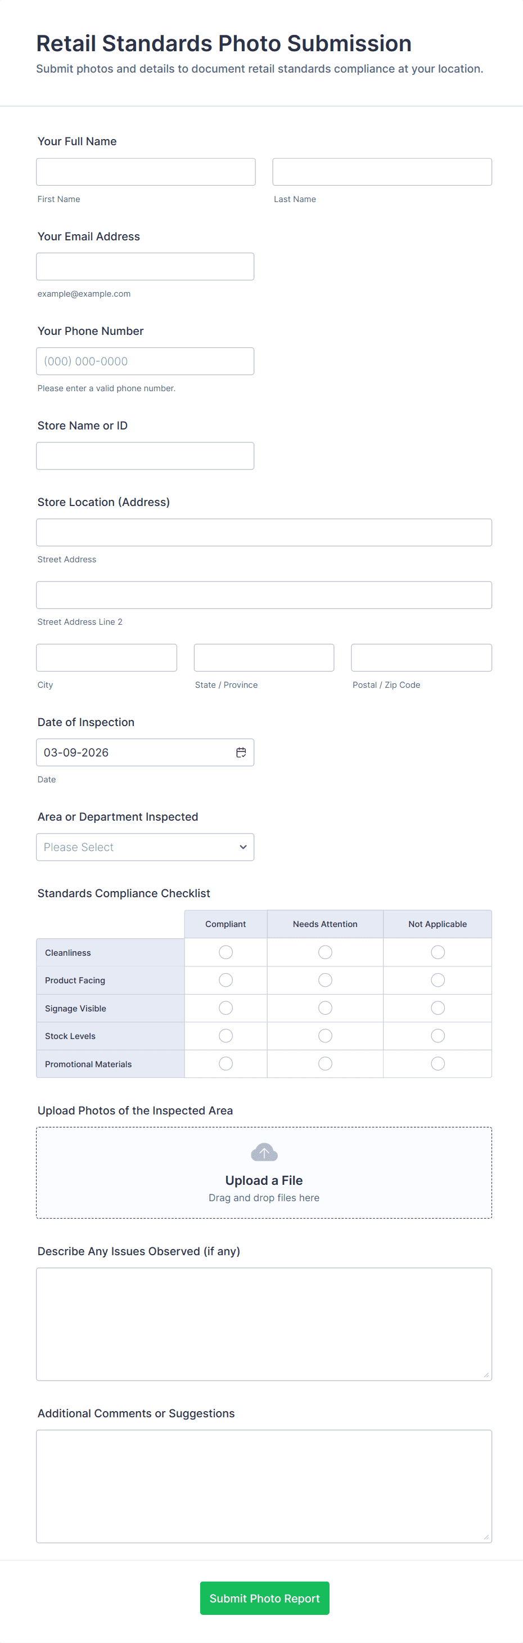The image size is (523, 1643).
Task: Click into the Last Name field
Action: coord(382,172)
